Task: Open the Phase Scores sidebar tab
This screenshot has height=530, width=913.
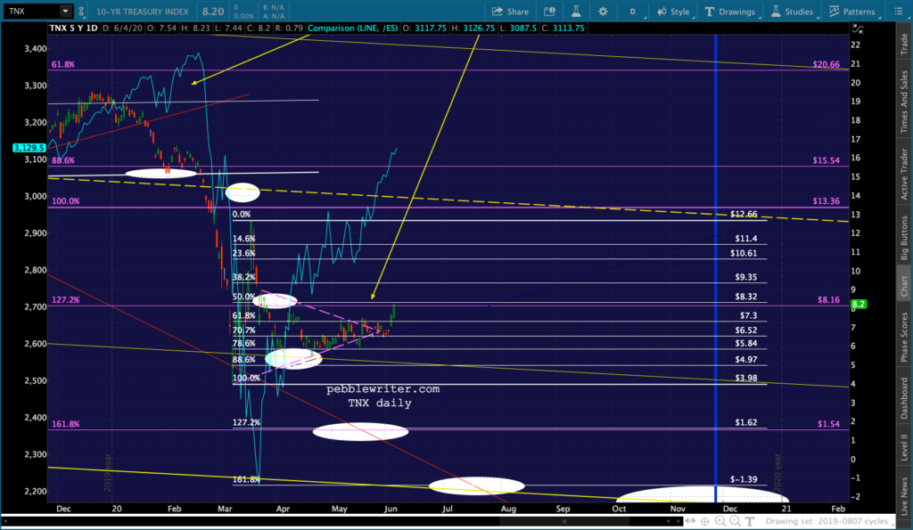Action: (904, 338)
